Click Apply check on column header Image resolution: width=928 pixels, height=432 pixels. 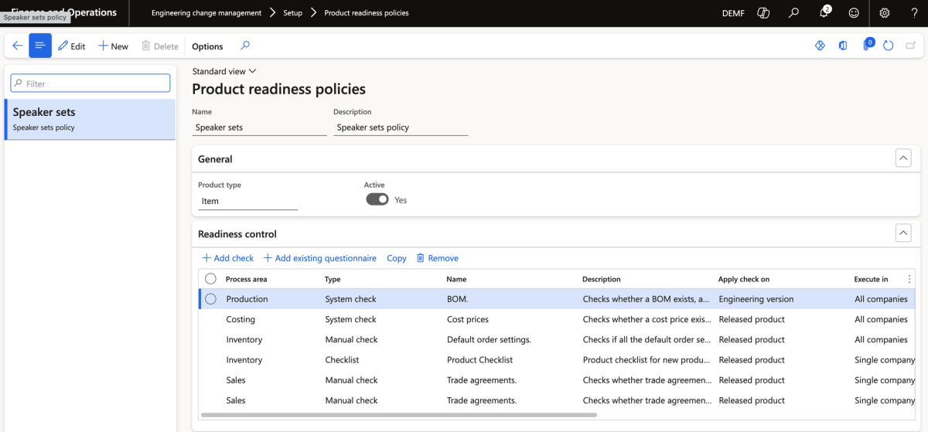tap(744, 279)
